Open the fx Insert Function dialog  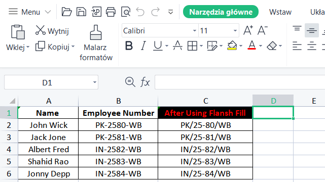[145, 82]
